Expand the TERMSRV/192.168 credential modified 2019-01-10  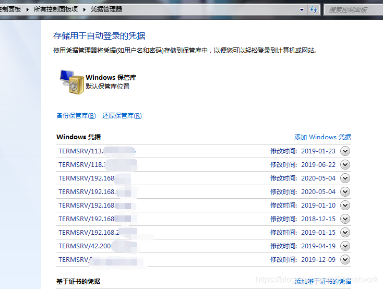coord(345,205)
